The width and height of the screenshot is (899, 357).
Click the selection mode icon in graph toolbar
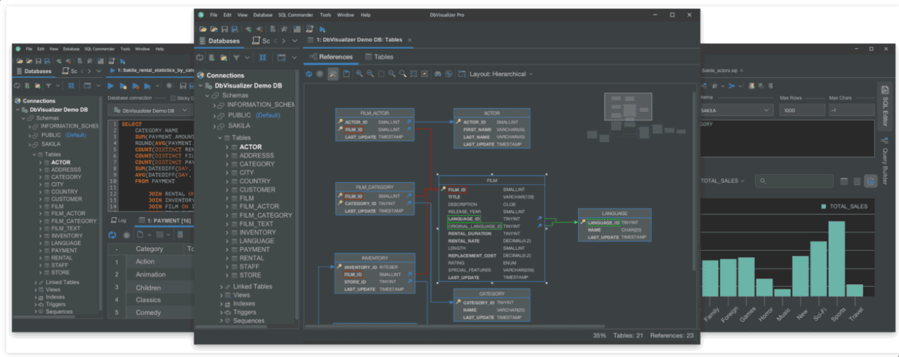pyautogui.click(x=381, y=73)
